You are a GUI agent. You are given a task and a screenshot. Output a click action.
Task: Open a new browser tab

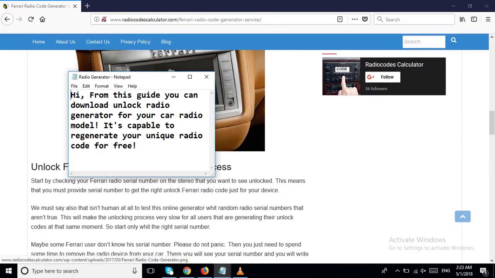[x=87, y=6]
